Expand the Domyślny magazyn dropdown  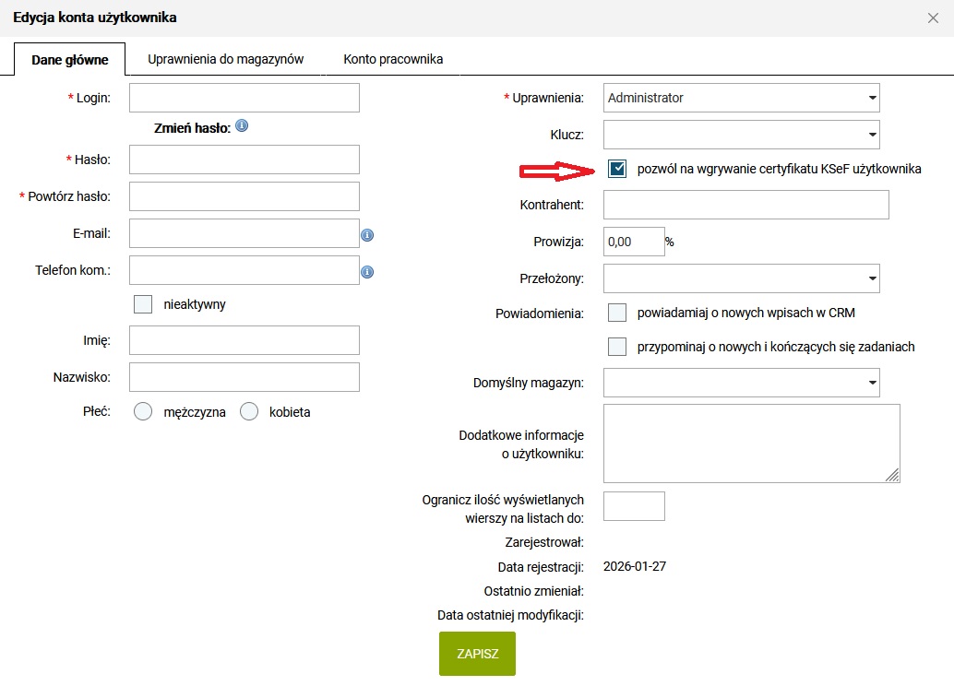click(741, 382)
